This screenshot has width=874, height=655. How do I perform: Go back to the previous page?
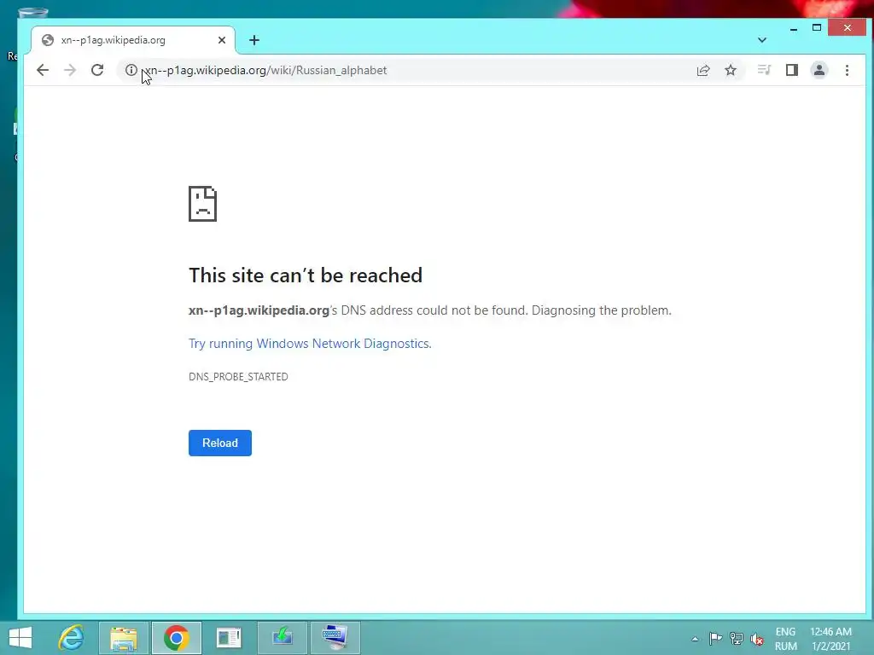[43, 70]
